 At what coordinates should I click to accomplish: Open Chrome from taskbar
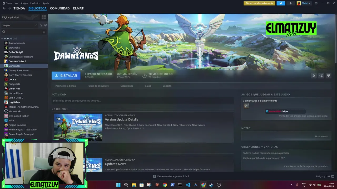pyautogui.click(x=165, y=185)
